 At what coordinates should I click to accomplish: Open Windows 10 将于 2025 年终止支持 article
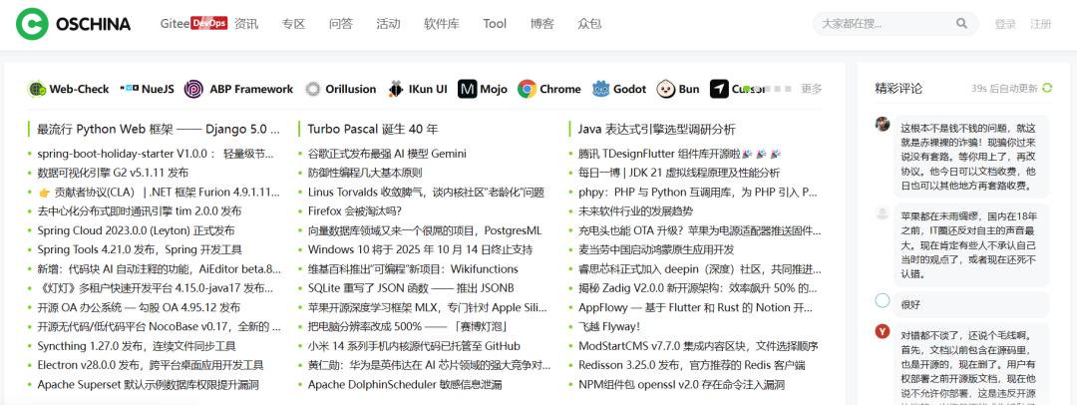tap(420, 249)
